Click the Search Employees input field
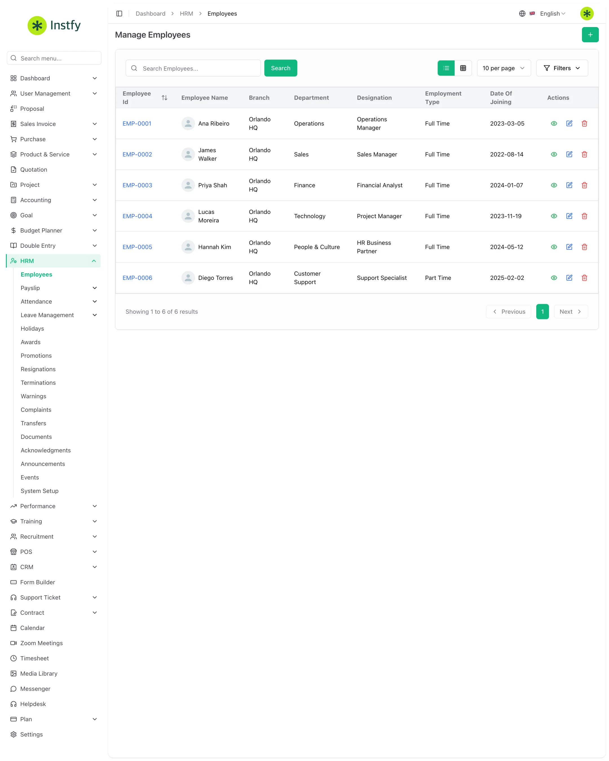Viewport: 609px width, 761px height. pyautogui.click(x=193, y=68)
